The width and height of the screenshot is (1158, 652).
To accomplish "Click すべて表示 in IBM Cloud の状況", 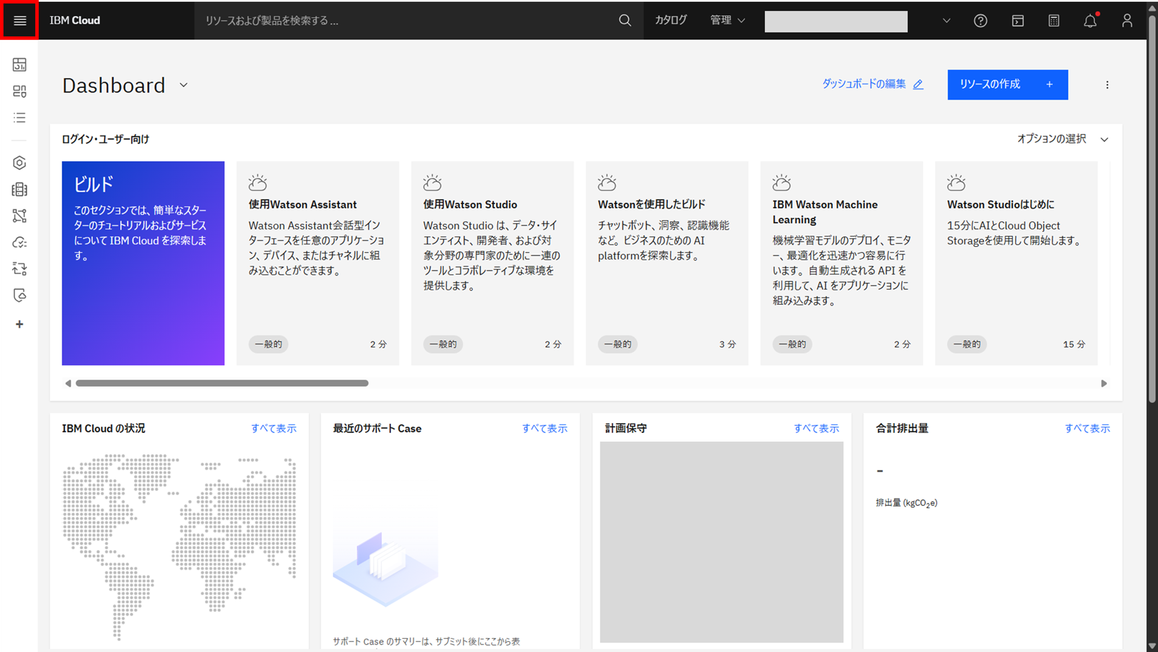I will pyautogui.click(x=274, y=428).
